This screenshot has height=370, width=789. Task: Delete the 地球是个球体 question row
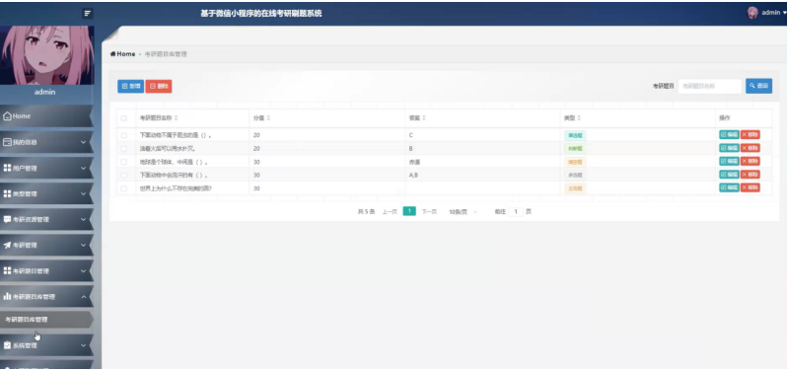[751, 161]
